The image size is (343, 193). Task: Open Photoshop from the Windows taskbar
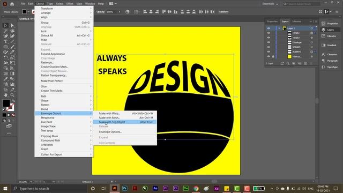point(125,188)
